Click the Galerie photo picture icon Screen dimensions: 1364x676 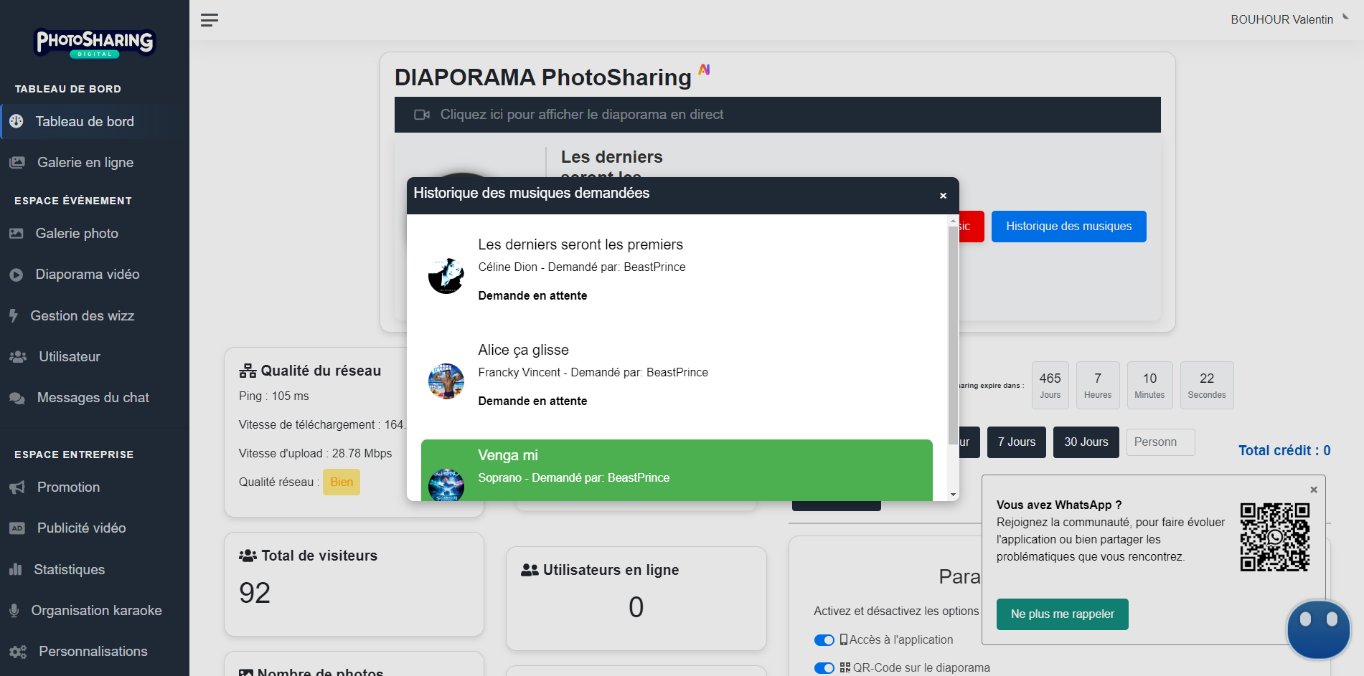pyautogui.click(x=17, y=234)
